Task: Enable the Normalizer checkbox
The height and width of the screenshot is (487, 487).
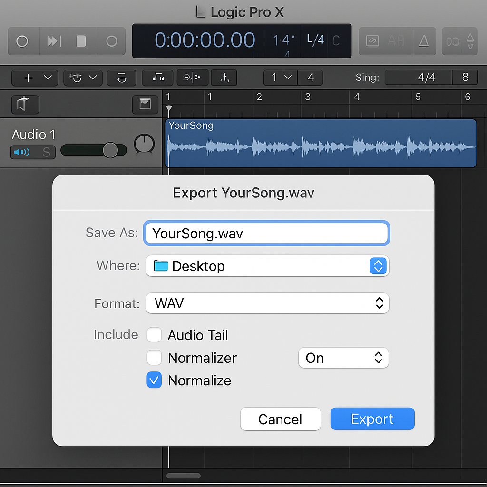Action: pos(154,358)
